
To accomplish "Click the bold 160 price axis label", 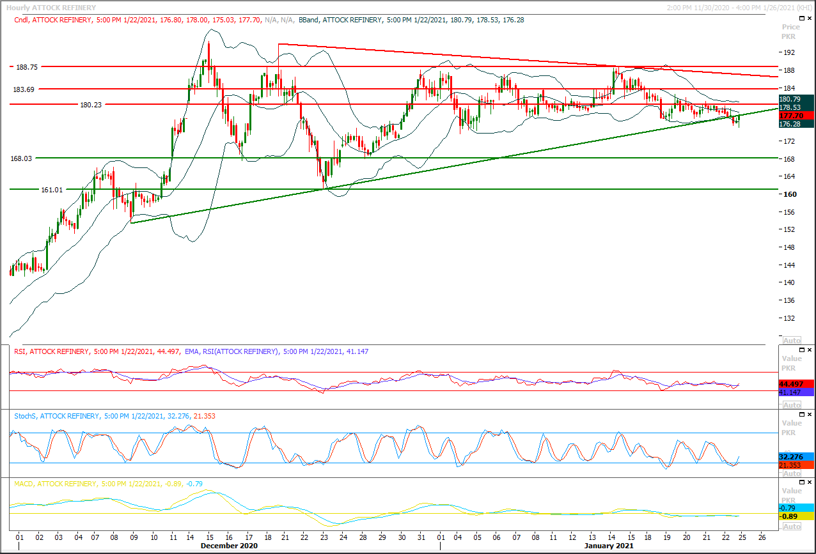I will click(789, 194).
